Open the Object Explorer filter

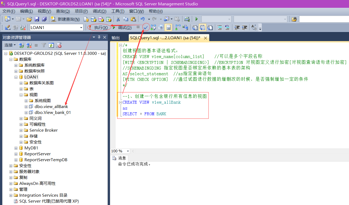(x=43, y=45)
